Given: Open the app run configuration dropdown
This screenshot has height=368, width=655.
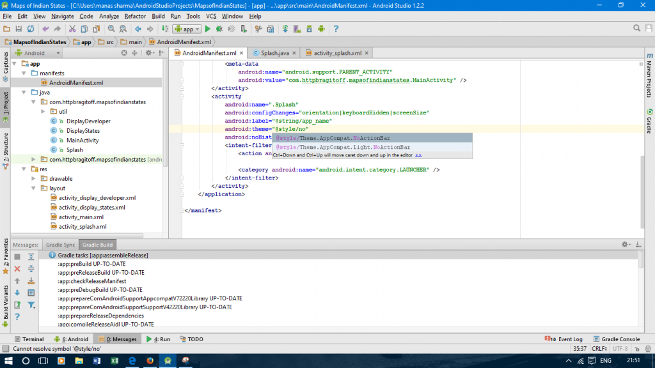Looking at the screenshot, I should click(187, 29).
